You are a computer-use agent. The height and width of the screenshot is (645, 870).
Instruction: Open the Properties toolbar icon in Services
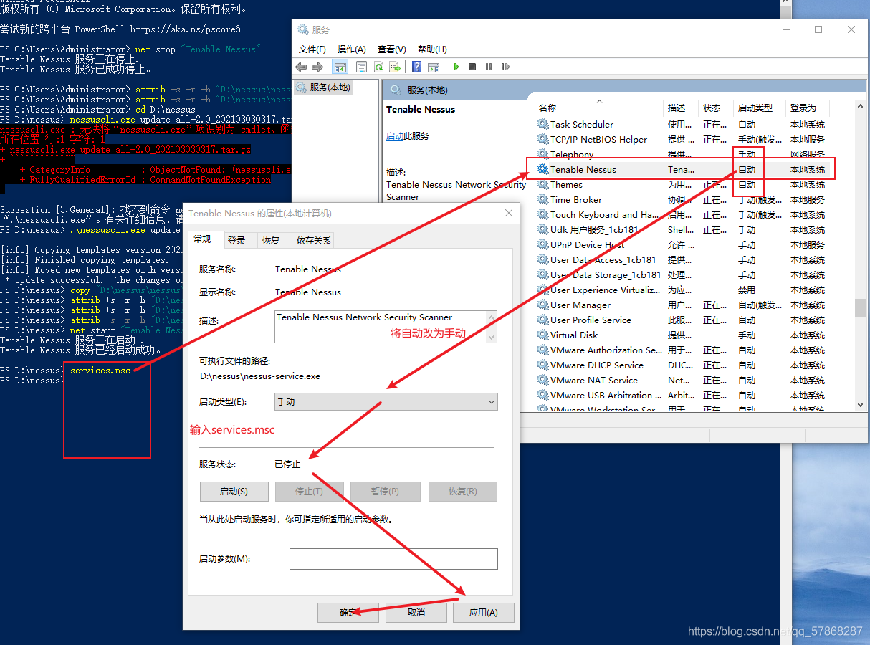[361, 67]
